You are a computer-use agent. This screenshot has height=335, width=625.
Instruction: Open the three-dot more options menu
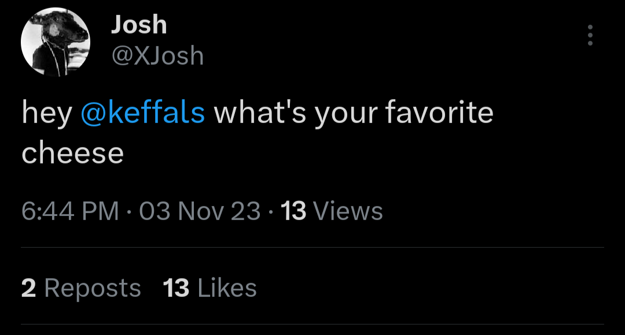tap(590, 35)
